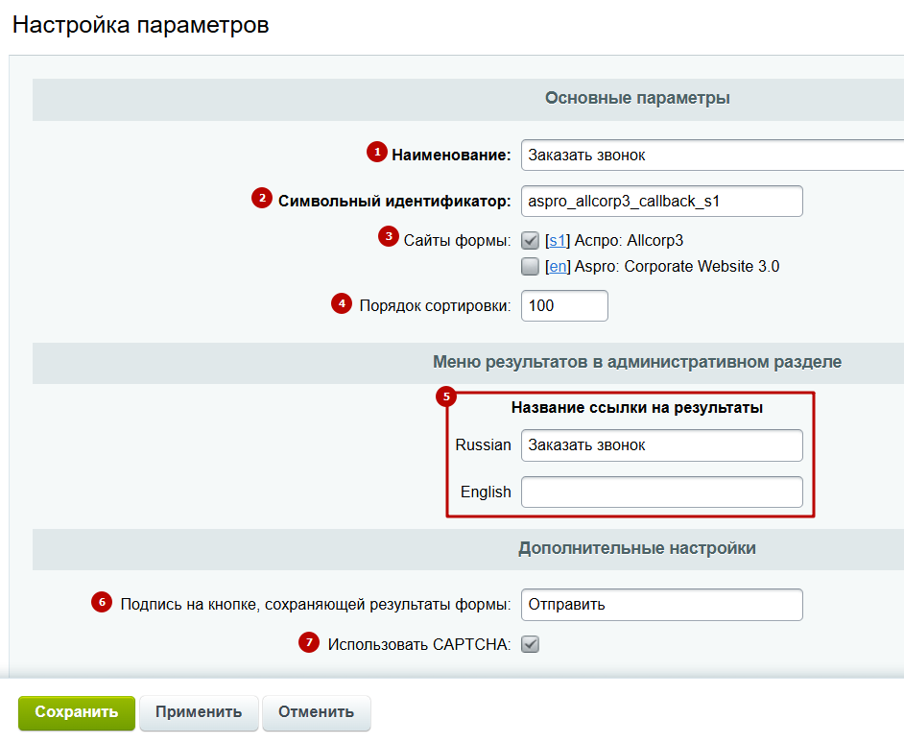The height and width of the screenshot is (744, 904).
Task: Uncheck the s1 Аспро: Allcorp3 site checkbox
Action: tap(530, 240)
